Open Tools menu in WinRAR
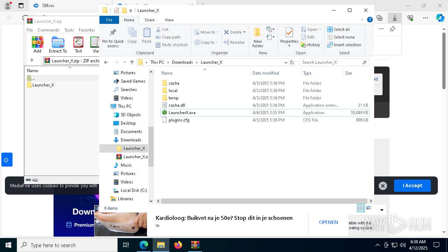The image size is (448, 252). pyautogui.click(x=69, y=30)
